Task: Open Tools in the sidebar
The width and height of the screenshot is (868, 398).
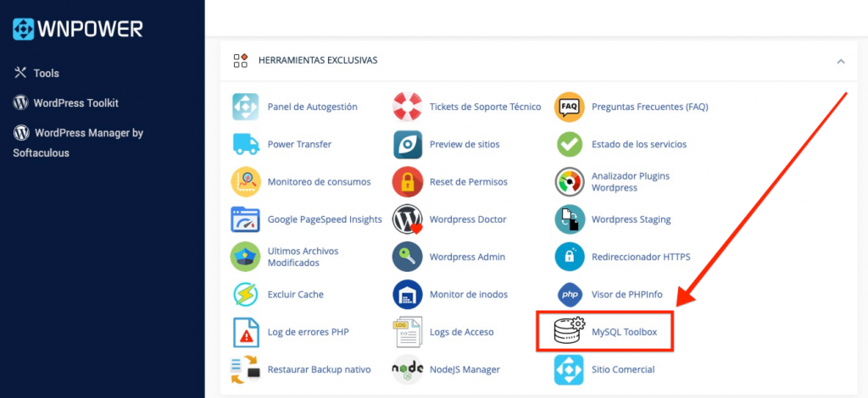Action: (36, 73)
